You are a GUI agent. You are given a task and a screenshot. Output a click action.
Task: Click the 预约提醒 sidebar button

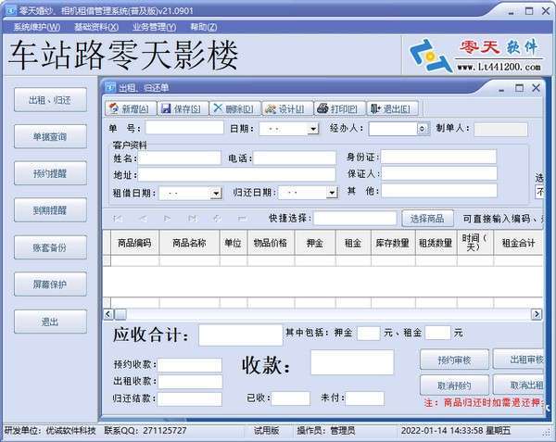point(50,173)
